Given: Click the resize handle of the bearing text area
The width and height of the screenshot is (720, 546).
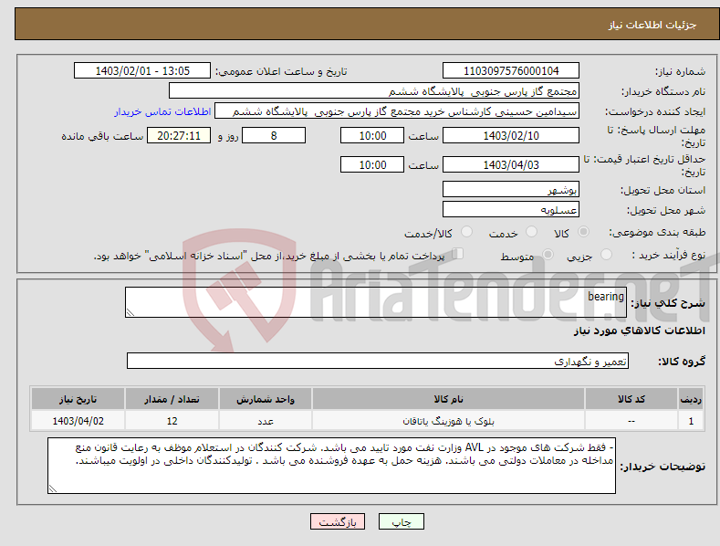Looking at the screenshot, I should 130,313.
